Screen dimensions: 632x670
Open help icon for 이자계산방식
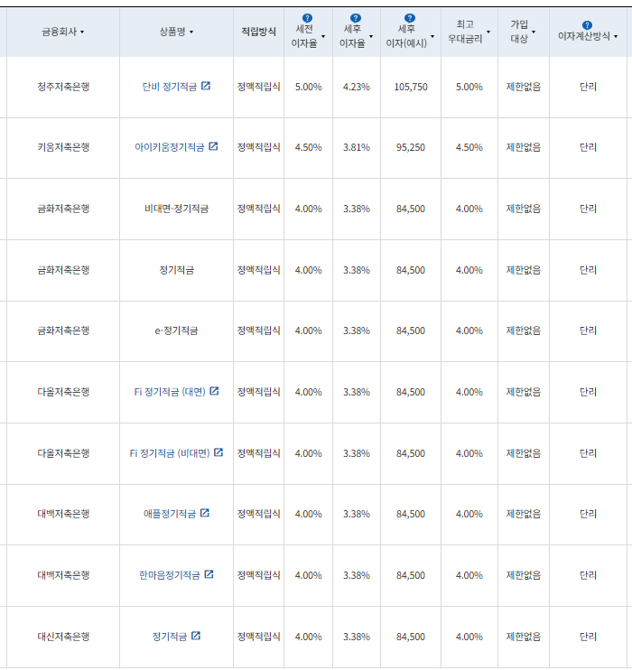pos(587,25)
